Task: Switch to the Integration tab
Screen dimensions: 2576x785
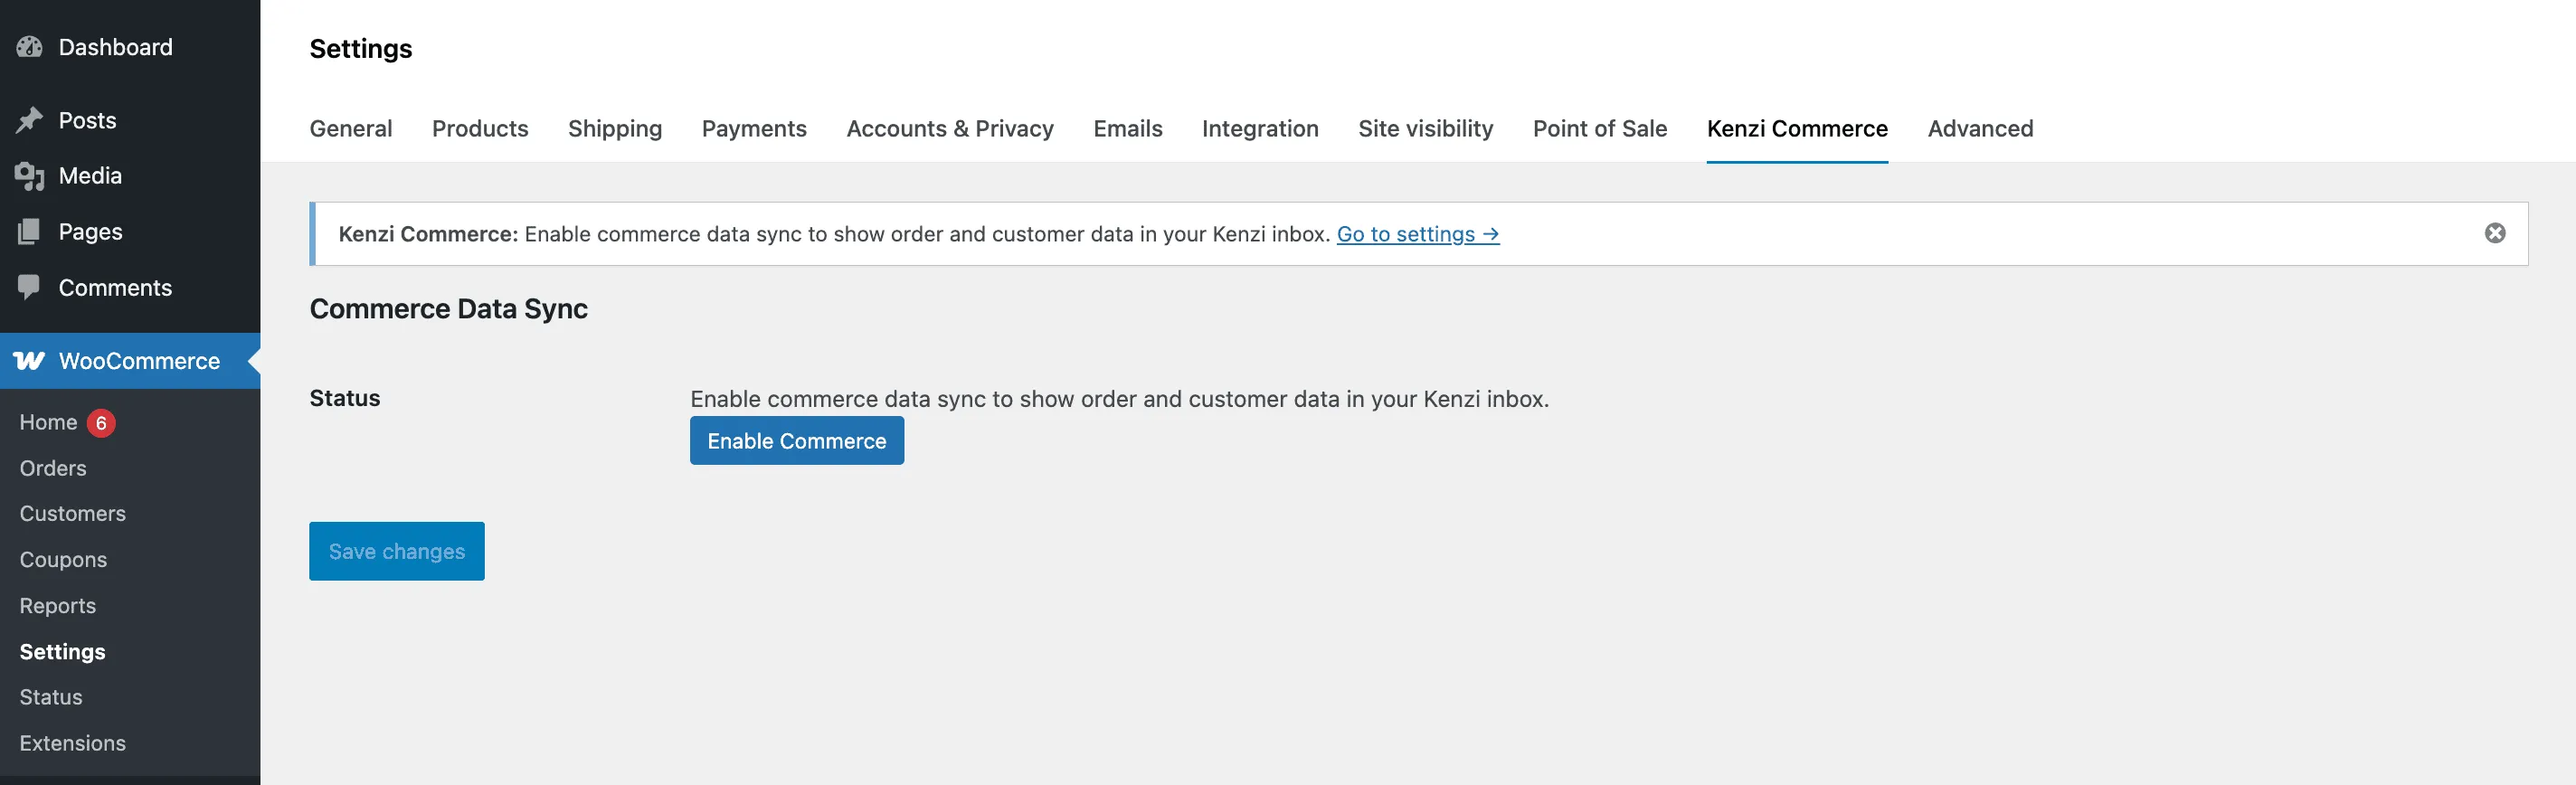Action: click(1260, 129)
